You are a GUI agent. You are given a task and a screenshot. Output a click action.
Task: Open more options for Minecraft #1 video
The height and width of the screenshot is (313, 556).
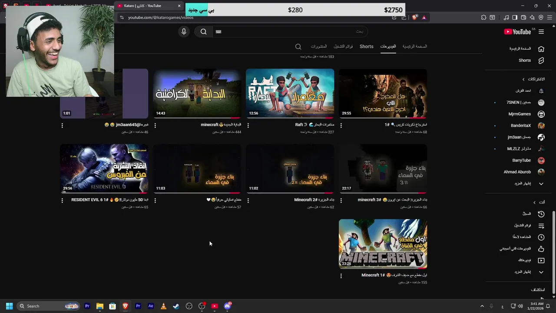[x=341, y=276]
